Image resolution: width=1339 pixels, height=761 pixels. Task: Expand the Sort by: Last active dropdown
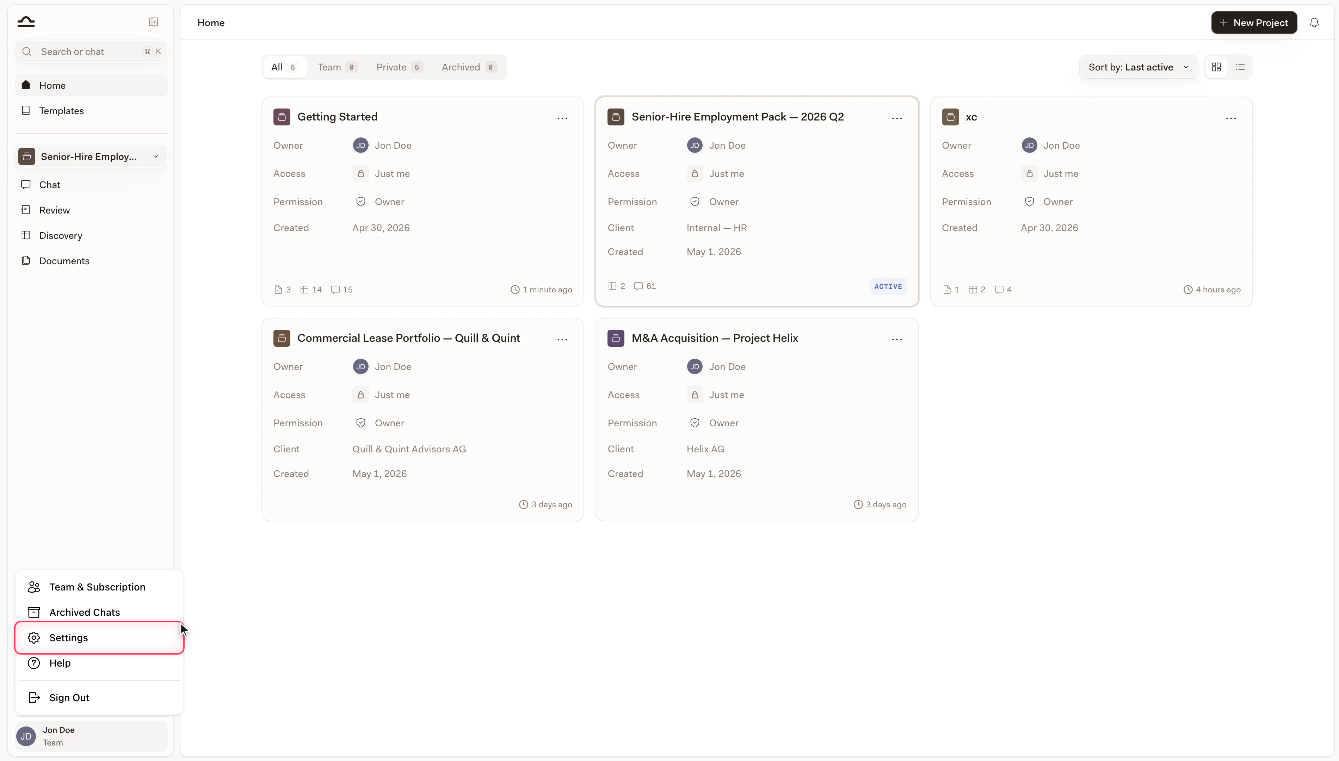(x=1139, y=67)
